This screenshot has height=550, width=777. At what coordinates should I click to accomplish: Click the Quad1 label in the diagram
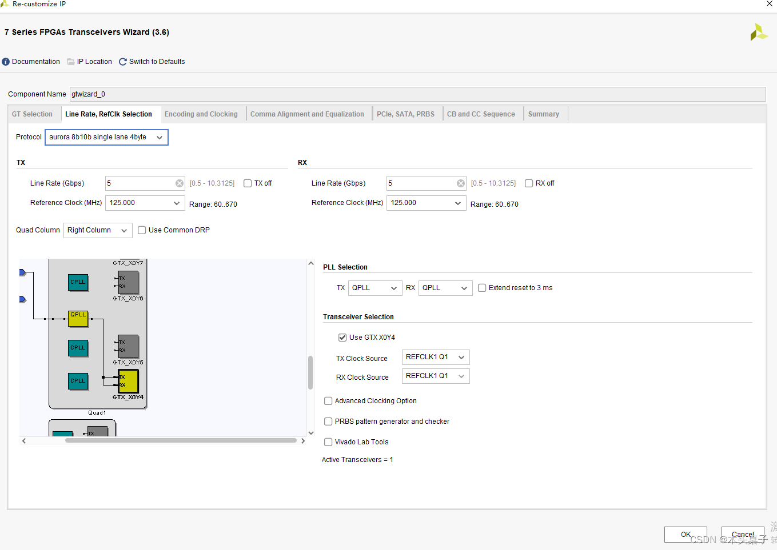[97, 413]
